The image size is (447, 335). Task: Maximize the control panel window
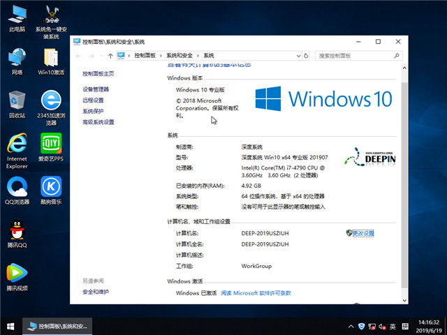coord(378,42)
